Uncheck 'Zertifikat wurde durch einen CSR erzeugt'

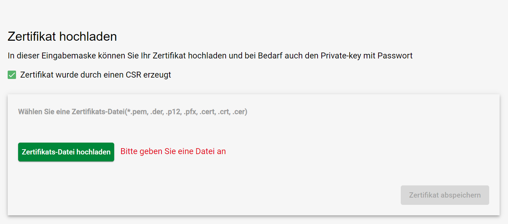coord(11,74)
